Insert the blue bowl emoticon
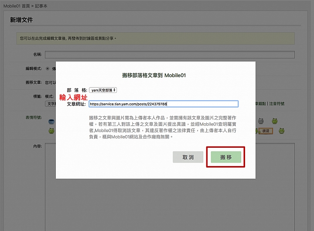This screenshot has height=231, width=314. (51, 121)
